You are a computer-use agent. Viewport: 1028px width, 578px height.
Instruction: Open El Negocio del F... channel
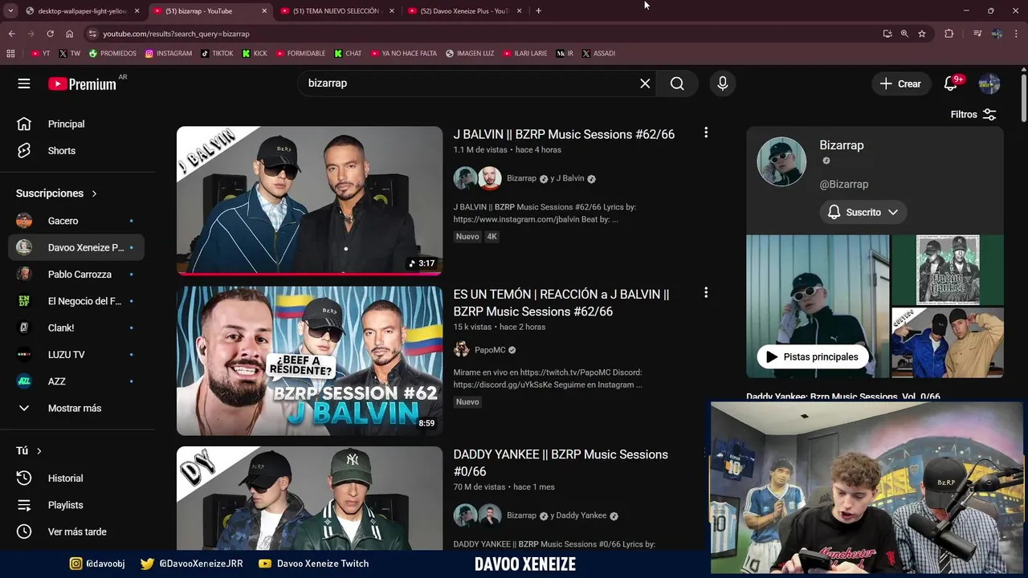click(76, 301)
